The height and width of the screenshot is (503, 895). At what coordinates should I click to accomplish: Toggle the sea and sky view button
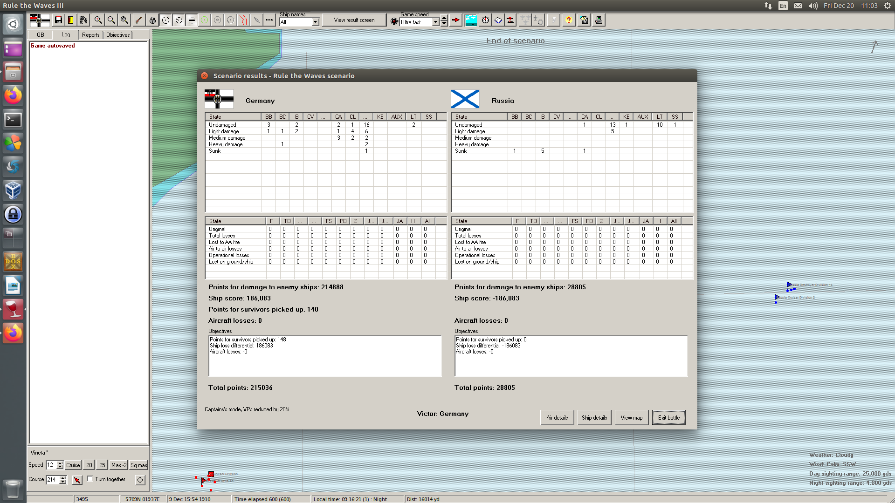[x=471, y=20]
